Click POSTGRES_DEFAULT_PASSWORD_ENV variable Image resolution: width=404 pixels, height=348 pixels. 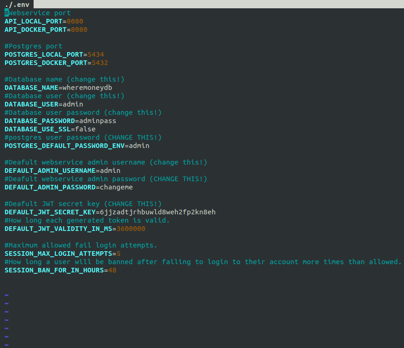click(x=65, y=146)
